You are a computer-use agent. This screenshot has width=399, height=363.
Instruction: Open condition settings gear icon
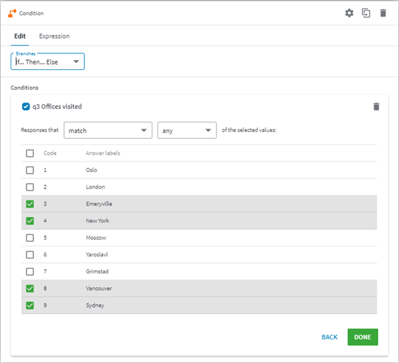coord(349,13)
